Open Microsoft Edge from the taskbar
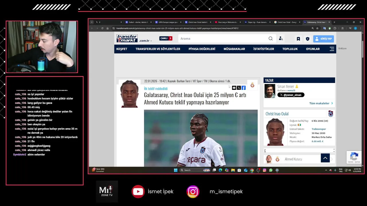This screenshot has width=367, height=206. pyautogui.click(x=220, y=170)
